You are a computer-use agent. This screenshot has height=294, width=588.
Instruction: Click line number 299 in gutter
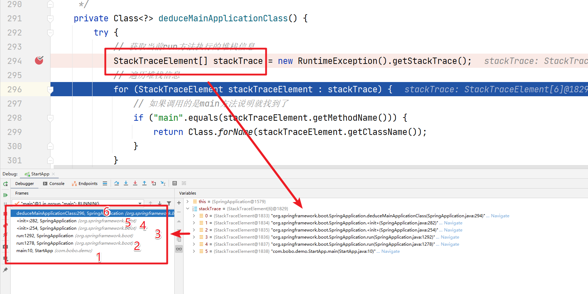click(x=15, y=132)
